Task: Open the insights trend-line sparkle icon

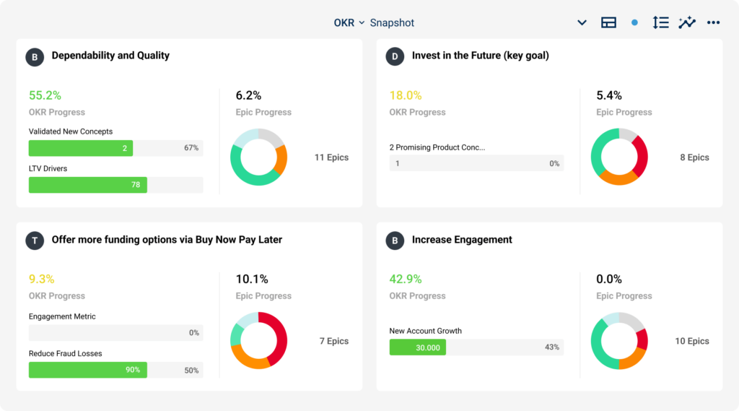Action: tap(687, 22)
